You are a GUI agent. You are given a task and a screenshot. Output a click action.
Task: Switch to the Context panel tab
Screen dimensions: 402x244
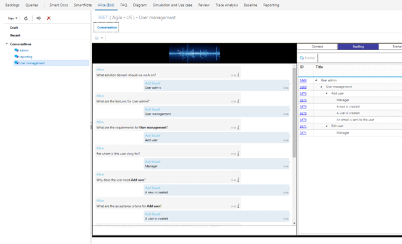pos(317,46)
